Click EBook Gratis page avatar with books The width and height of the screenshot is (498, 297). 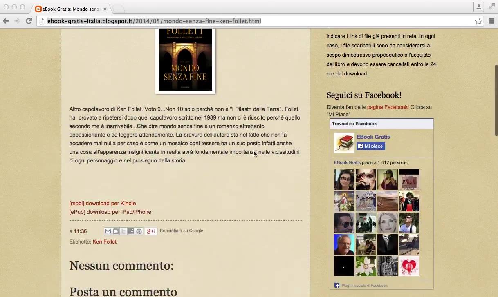click(344, 143)
